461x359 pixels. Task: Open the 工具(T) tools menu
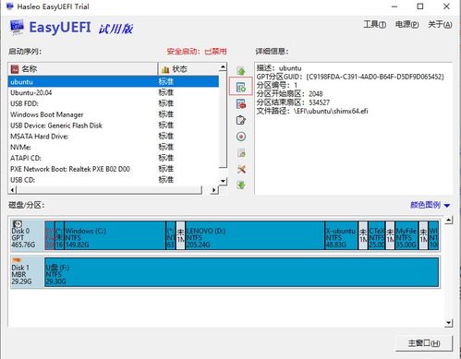coord(374,24)
